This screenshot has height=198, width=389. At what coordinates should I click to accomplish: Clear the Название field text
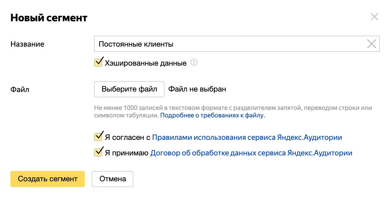(371, 44)
